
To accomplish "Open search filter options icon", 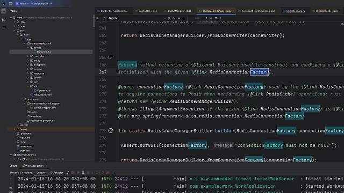I will click(216, 18).
